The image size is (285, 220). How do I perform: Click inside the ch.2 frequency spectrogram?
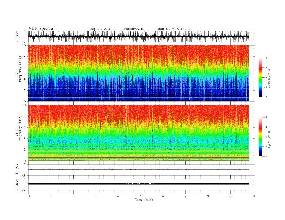[139, 133]
